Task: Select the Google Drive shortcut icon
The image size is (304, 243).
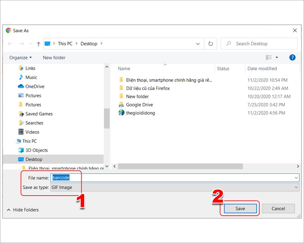Action: click(x=121, y=105)
